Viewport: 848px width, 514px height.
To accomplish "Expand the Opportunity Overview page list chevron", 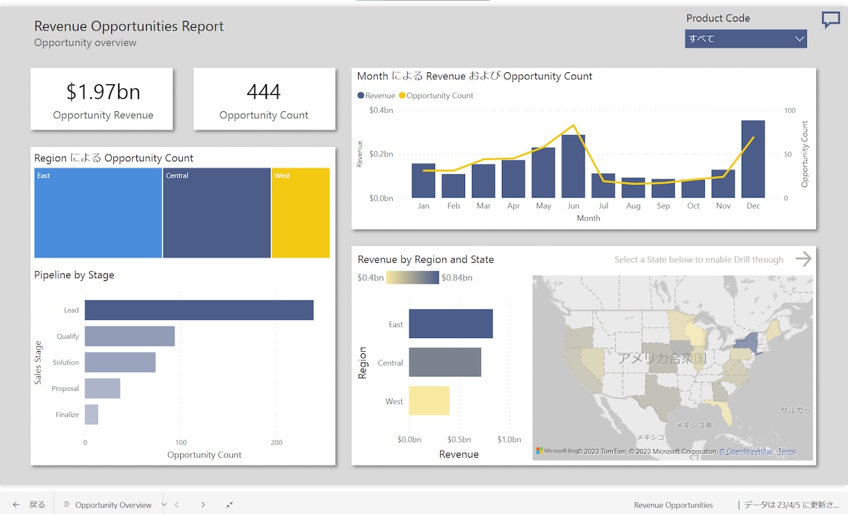I will click(164, 505).
